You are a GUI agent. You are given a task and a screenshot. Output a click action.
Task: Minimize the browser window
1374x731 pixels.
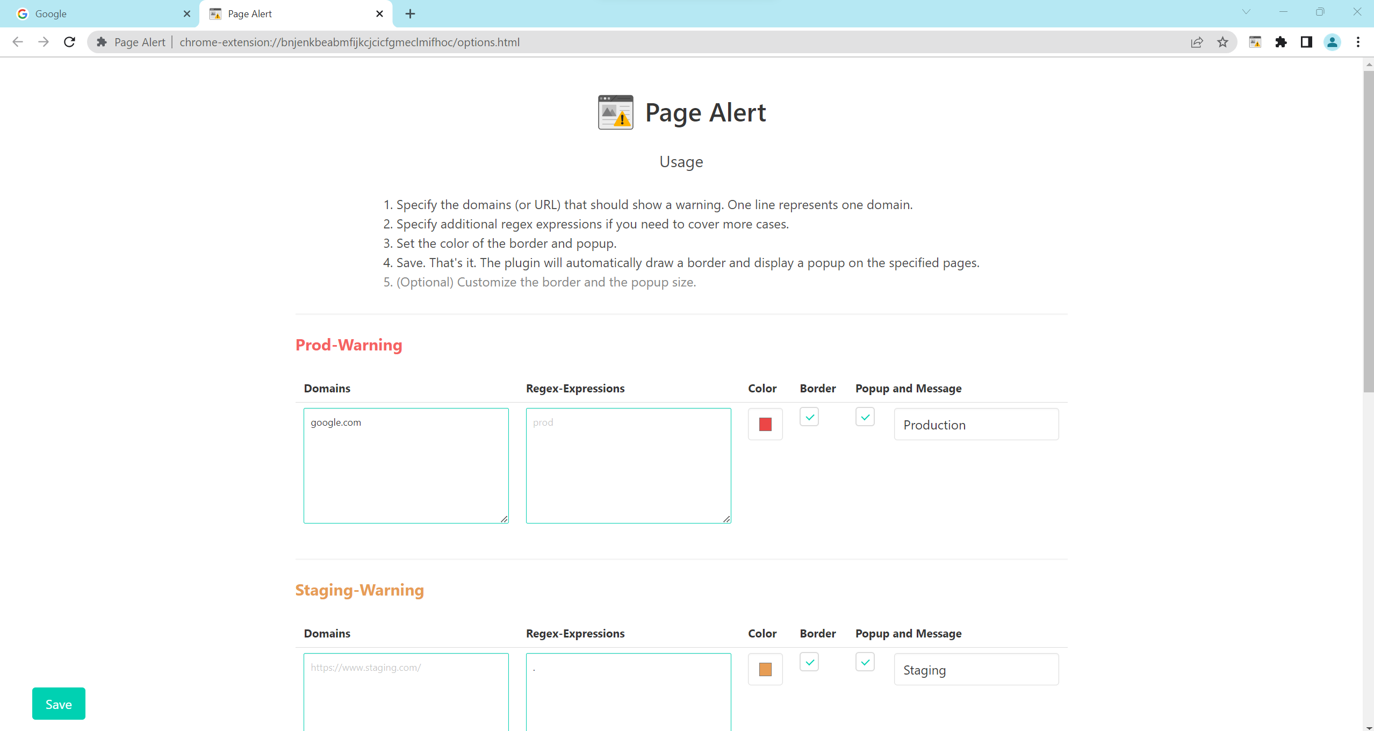click(x=1283, y=12)
